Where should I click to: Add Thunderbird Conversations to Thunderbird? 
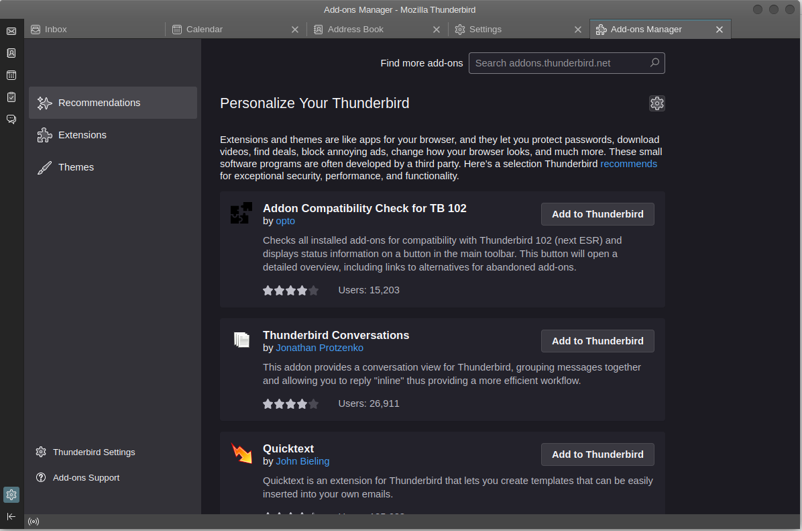597,341
